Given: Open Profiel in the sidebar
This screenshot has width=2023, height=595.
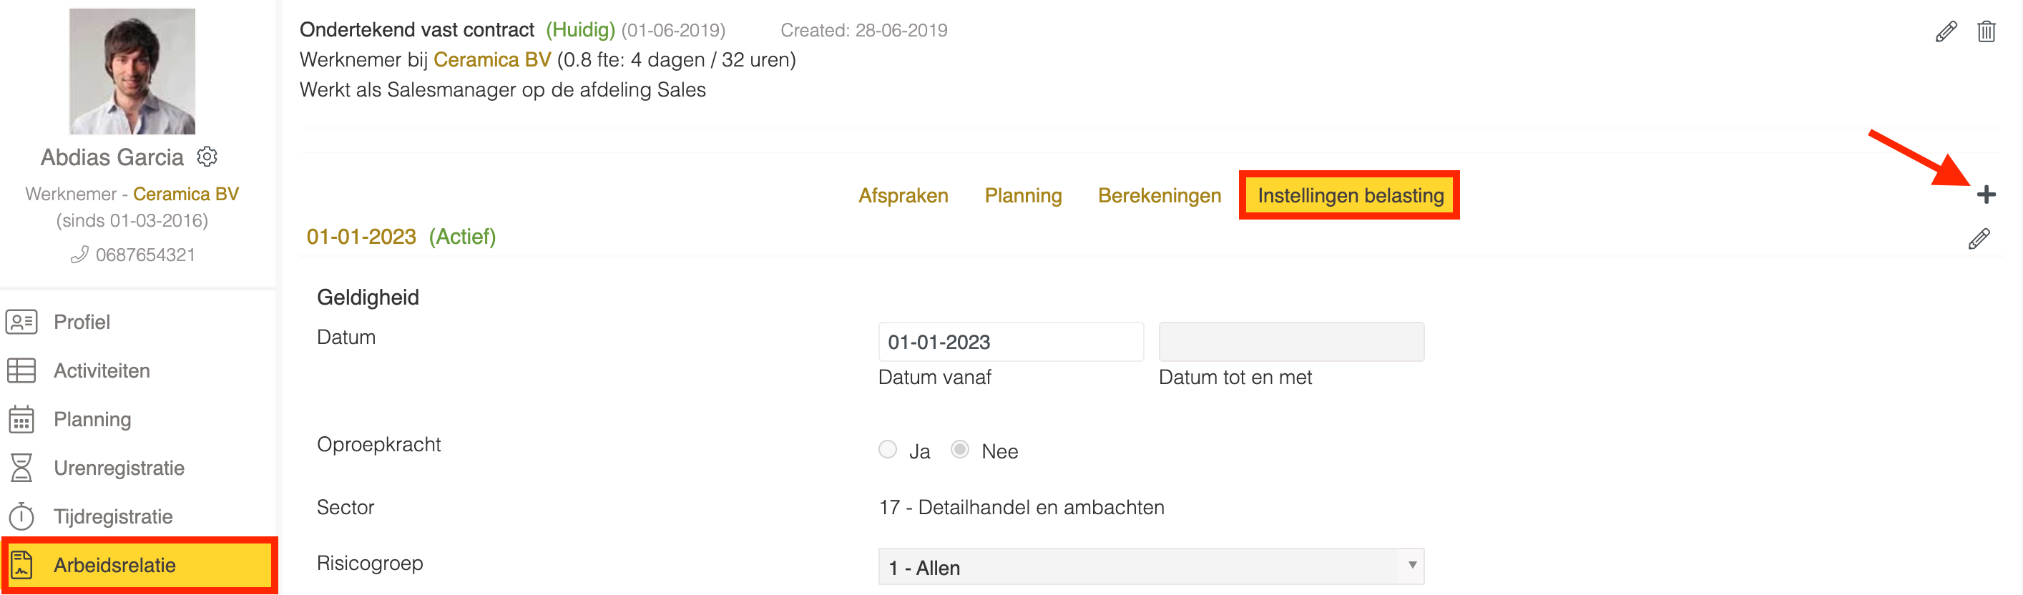Looking at the screenshot, I should click(82, 322).
